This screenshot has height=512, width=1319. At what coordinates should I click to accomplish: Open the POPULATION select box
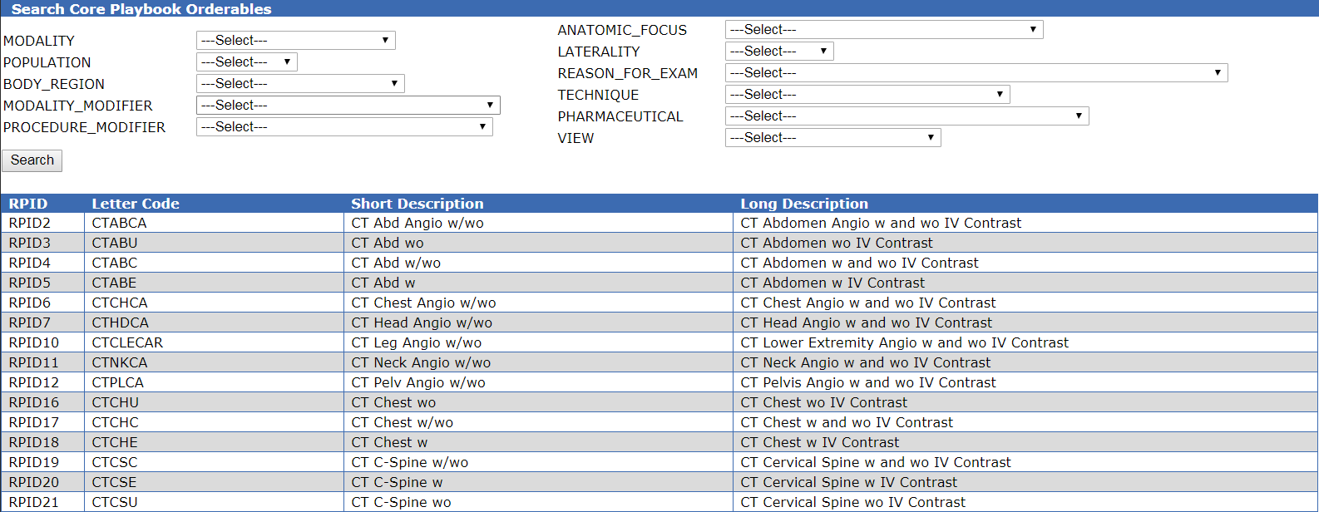click(246, 62)
